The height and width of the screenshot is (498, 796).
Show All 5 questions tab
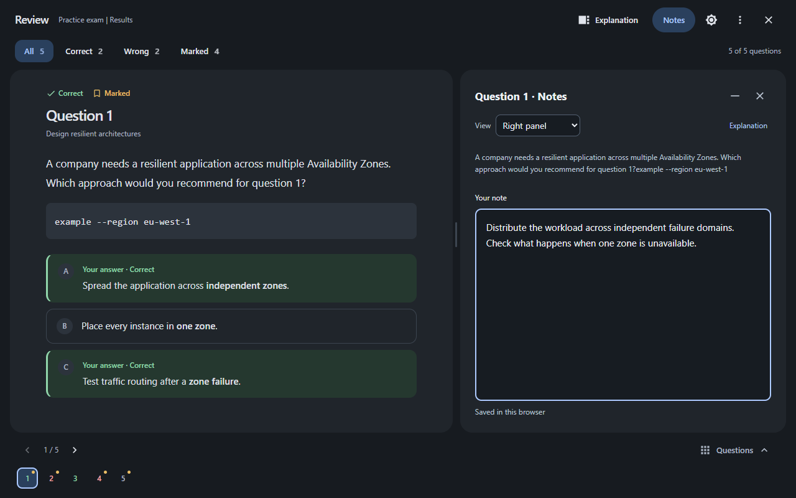point(34,51)
